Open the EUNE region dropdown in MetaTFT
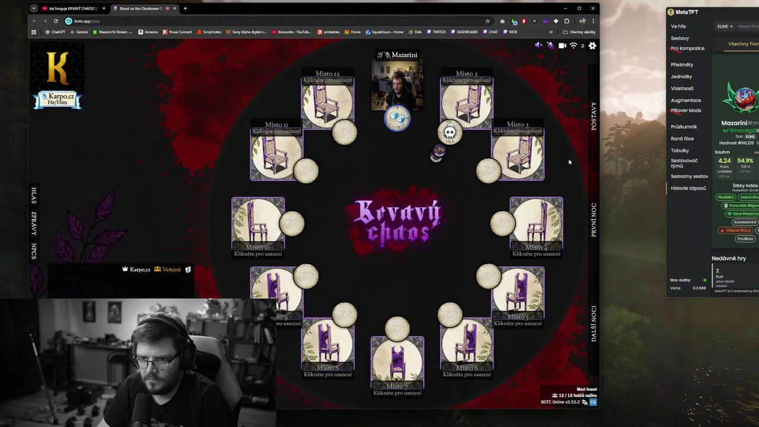The height and width of the screenshot is (427, 759). (725, 26)
